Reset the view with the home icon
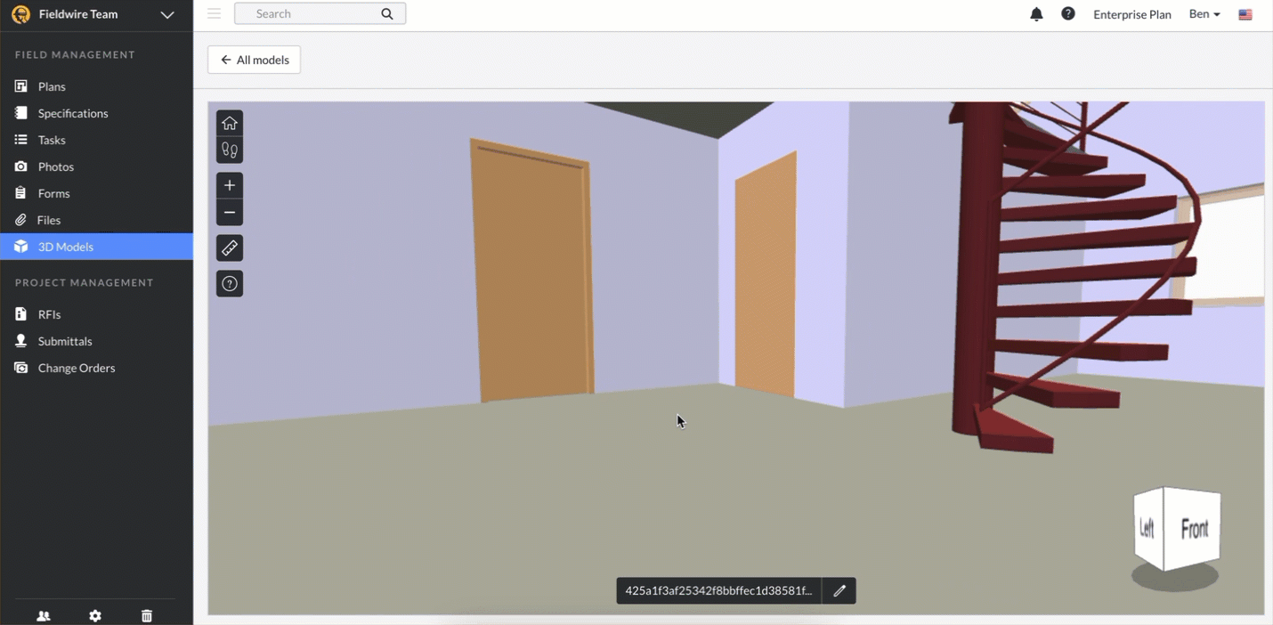Viewport: 1273px width, 625px height. point(229,123)
